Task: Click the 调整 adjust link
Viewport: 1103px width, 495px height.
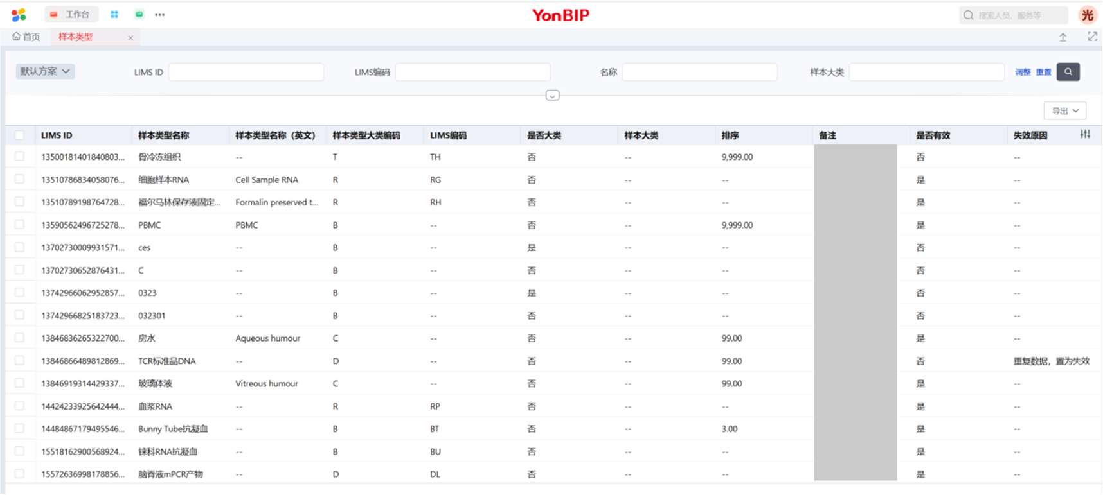Action: 1022,73
